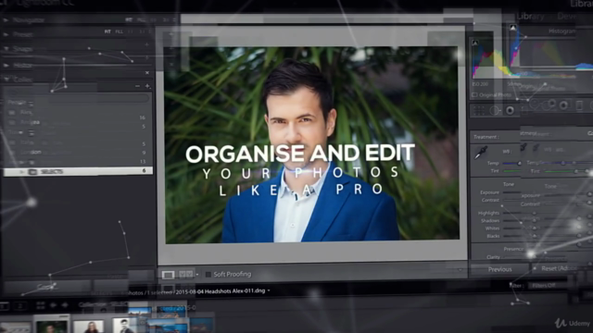Screen dimensions: 593x333
Task: Toggle Original Photo checkbox
Action: [x=474, y=94]
